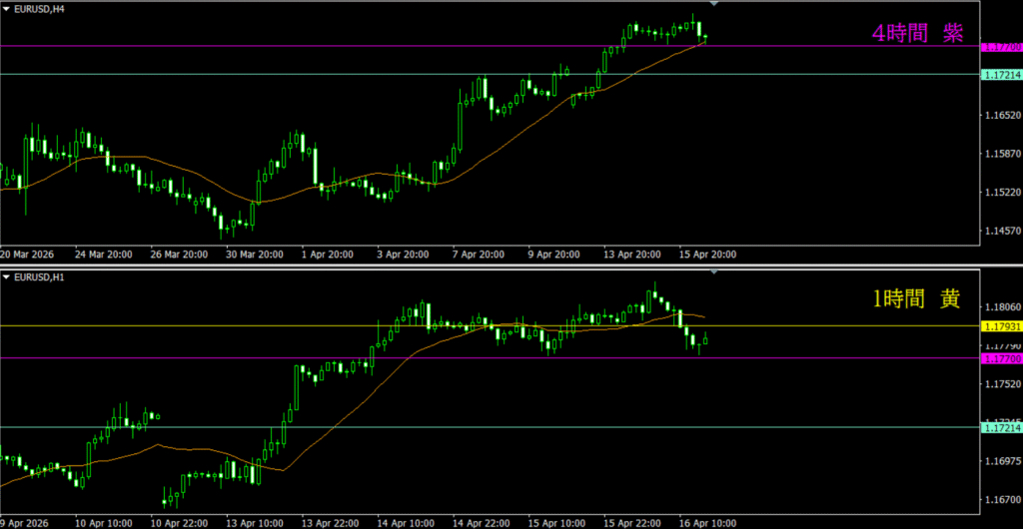Click the '1 Apr 20:00' time label on H4 axis
The height and width of the screenshot is (529, 1023).
point(328,255)
